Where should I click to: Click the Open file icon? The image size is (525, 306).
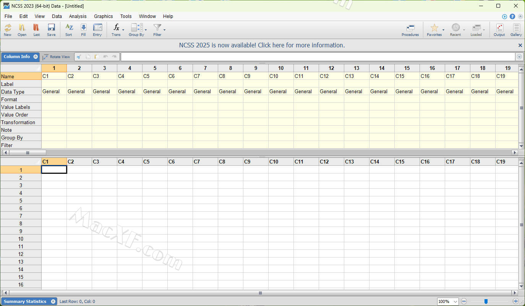[x=22, y=29]
